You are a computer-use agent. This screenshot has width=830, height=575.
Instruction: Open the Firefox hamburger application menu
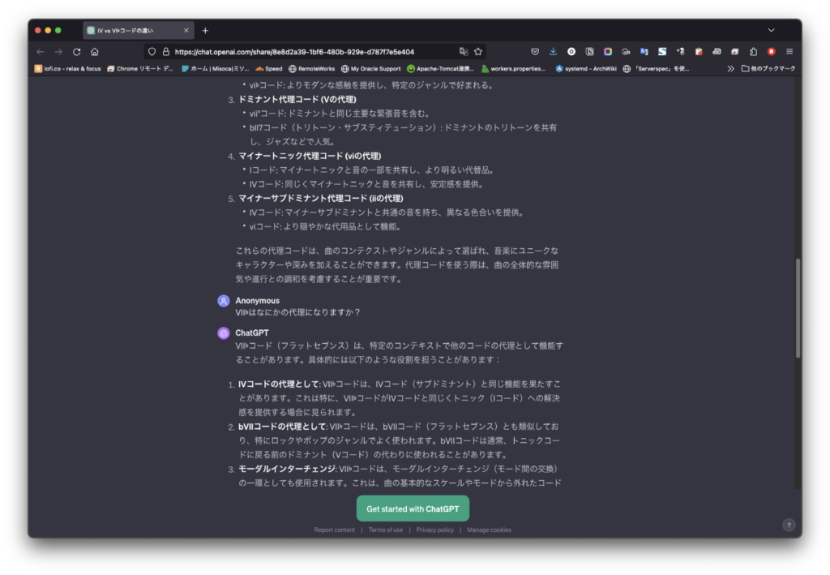pos(789,51)
